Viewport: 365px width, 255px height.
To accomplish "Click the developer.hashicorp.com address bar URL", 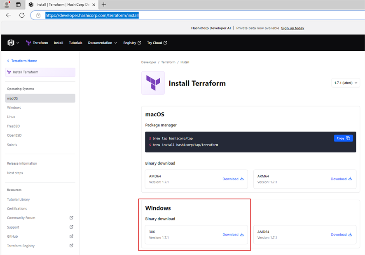I will 92,15.
